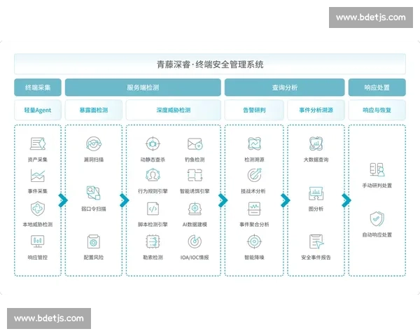The image size is (420, 336).
Task: Click the 配置风险 gear clipboard icon
Action: coord(94,242)
